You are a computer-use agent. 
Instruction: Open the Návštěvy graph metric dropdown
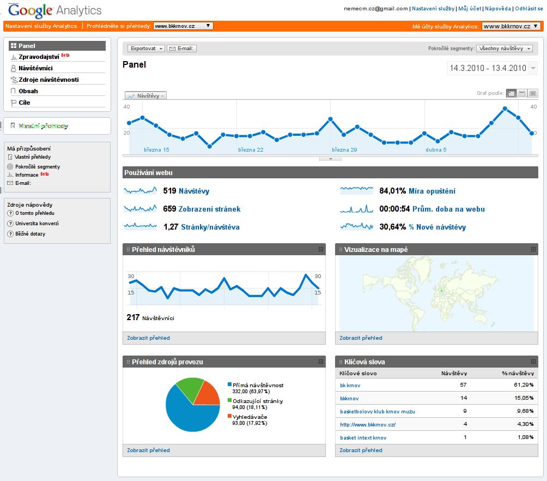tap(146, 95)
